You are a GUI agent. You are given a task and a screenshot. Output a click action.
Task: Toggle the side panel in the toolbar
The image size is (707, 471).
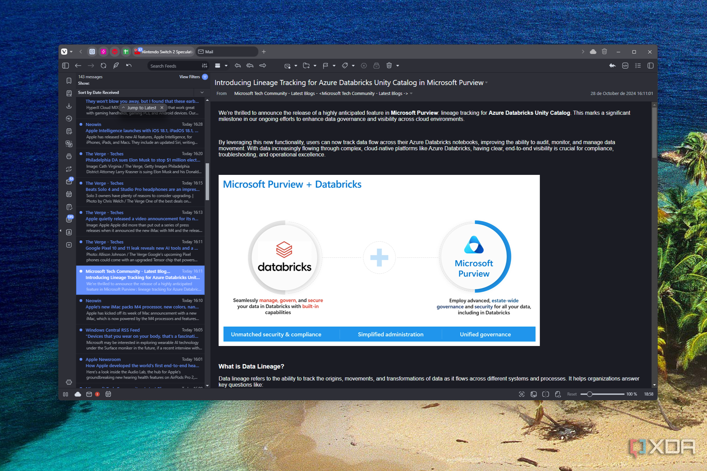tap(66, 66)
